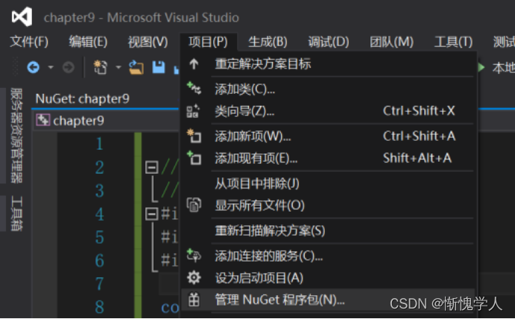This screenshot has height=319, width=515.
Task: Click line number 8 in the editor
Action: [x=100, y=307]
